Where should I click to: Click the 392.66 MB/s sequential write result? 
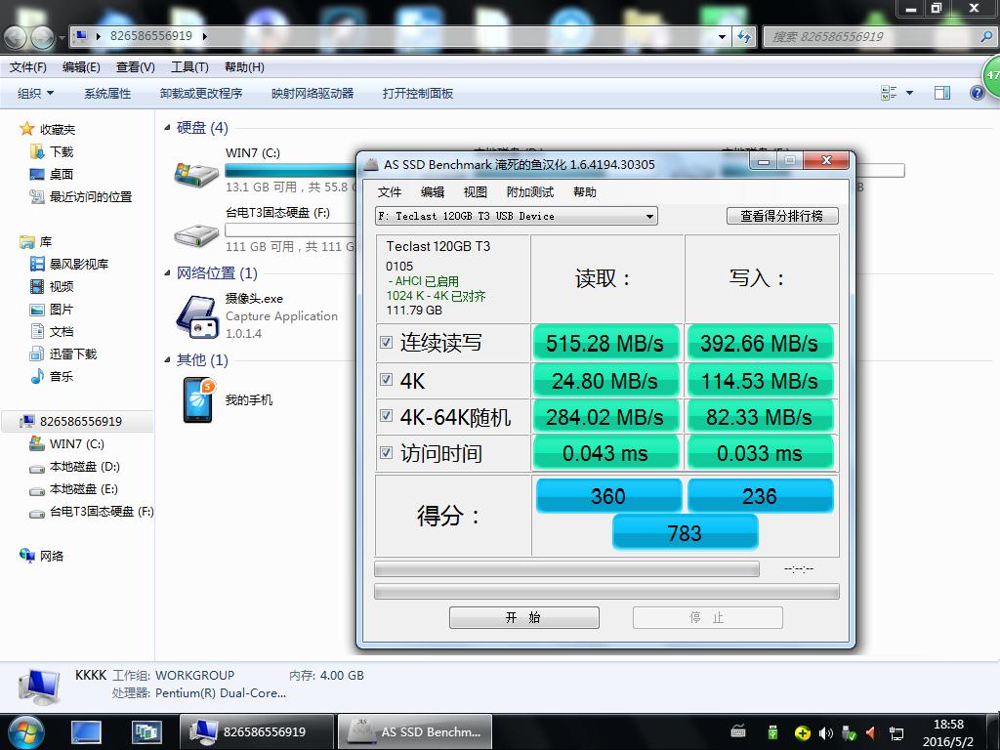pyautogui.click(x=760, y=343)
